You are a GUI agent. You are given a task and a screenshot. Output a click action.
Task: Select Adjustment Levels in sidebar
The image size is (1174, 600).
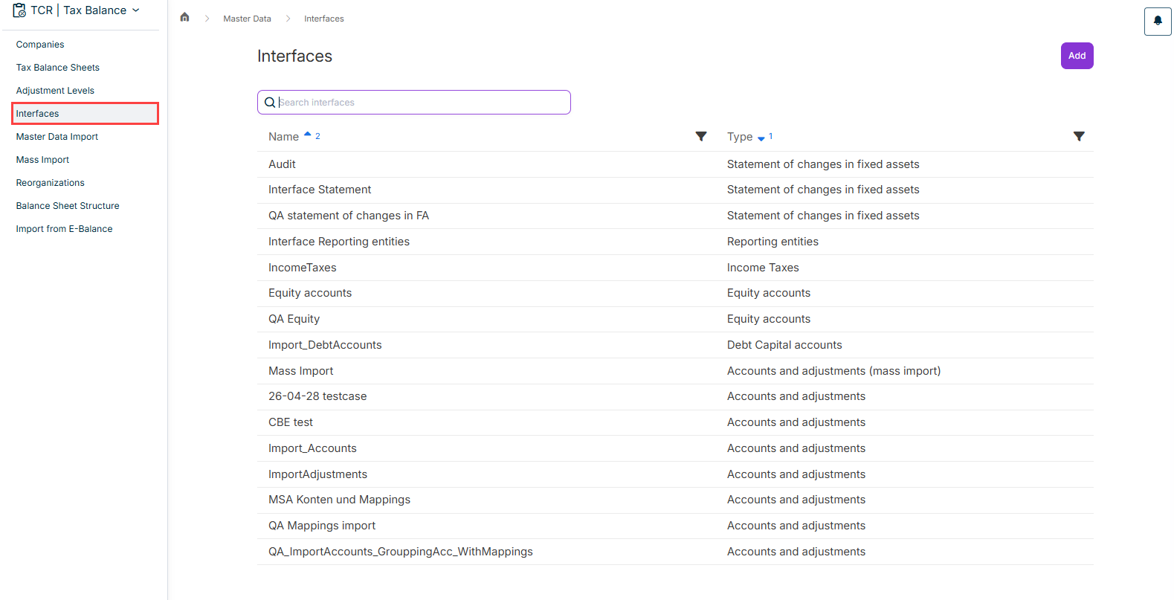point(55,91)
